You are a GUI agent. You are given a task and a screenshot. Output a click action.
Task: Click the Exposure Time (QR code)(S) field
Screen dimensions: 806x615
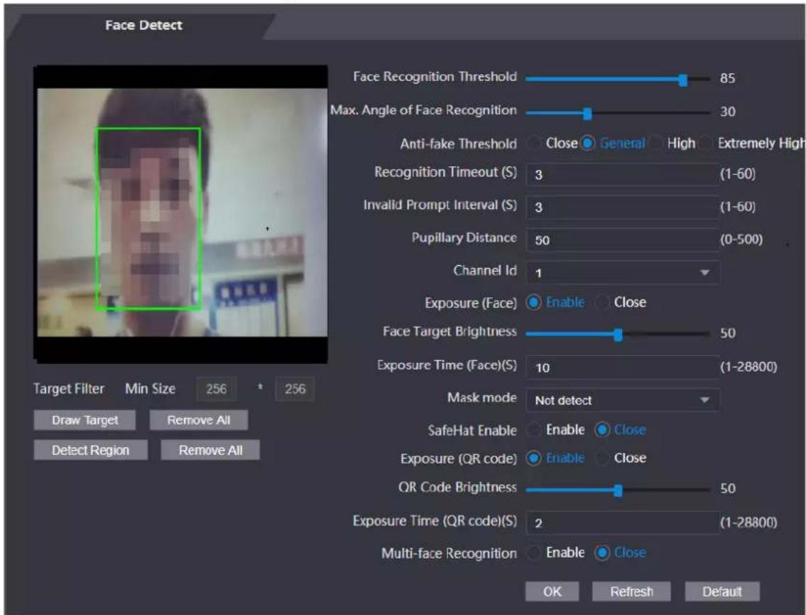click(622, 523)
